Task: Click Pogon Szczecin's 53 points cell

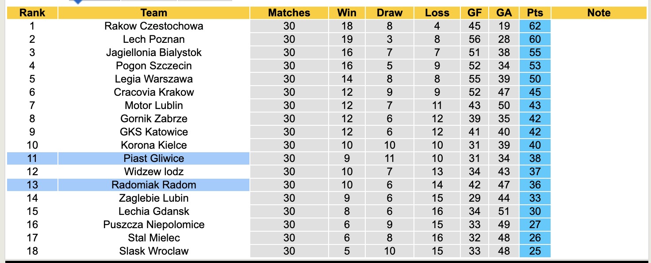Action: coord(535,66)
